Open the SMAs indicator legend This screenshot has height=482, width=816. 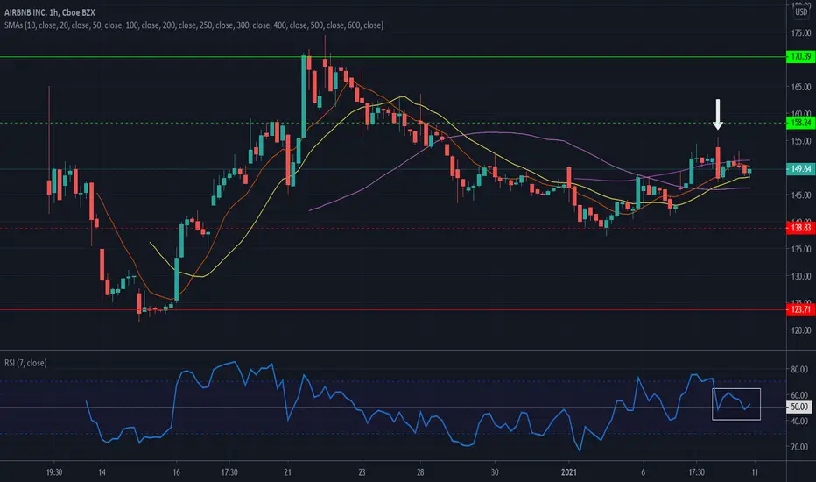pyautogui.click(x=193, y=25)
